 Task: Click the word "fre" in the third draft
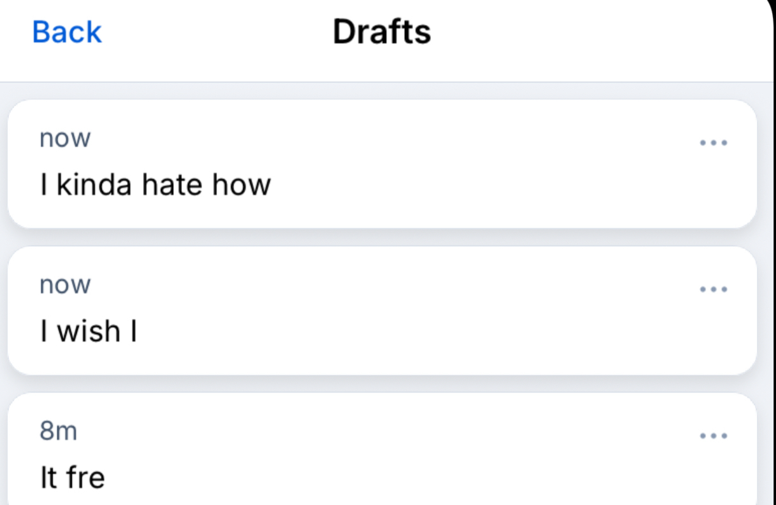click(x=83, y=478)
